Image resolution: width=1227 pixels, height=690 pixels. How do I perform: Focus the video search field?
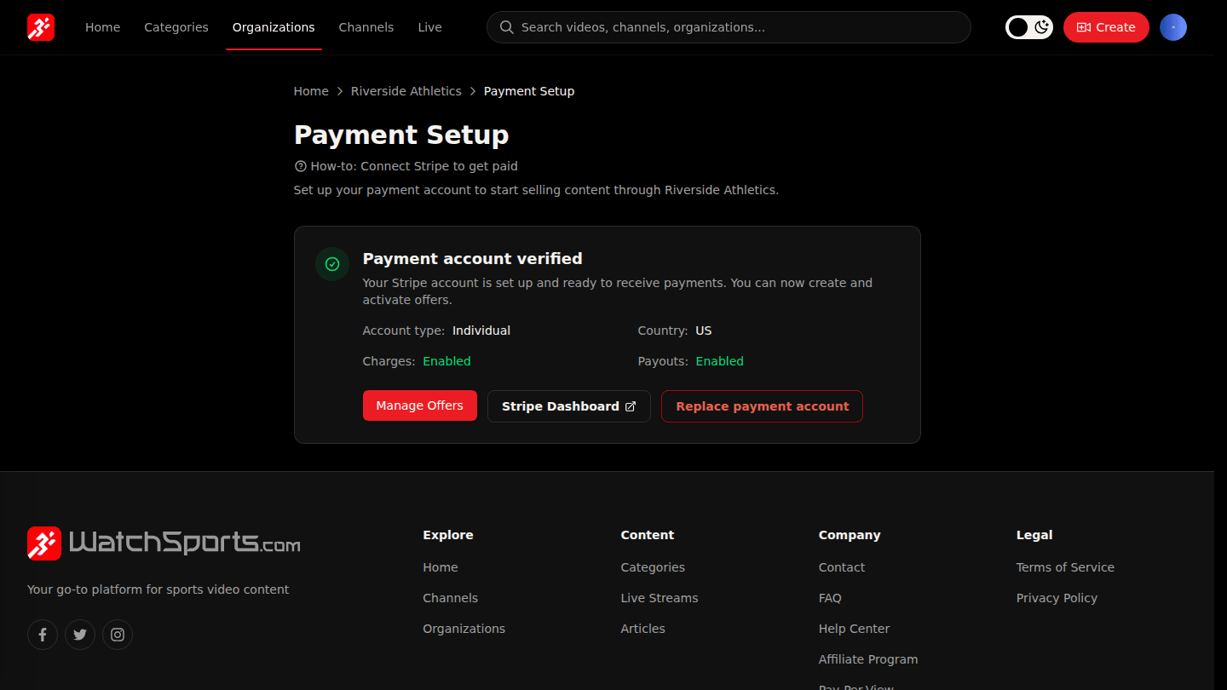(x=729, y=27)
